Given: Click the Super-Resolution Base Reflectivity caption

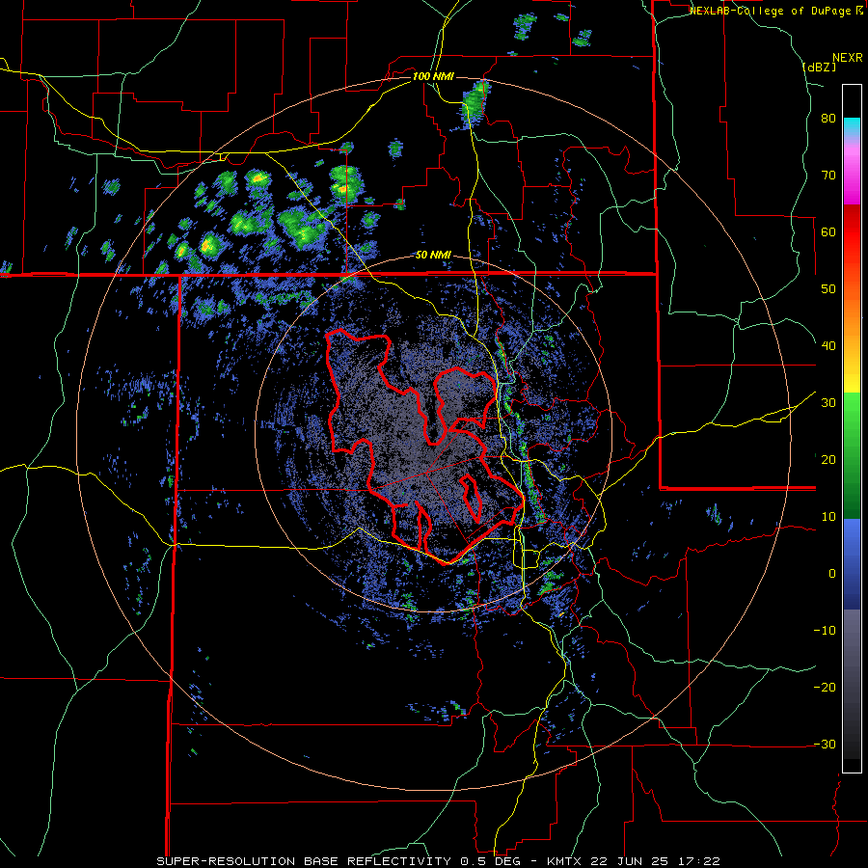Looking at the screenshot, I should [x=438, y=861].
